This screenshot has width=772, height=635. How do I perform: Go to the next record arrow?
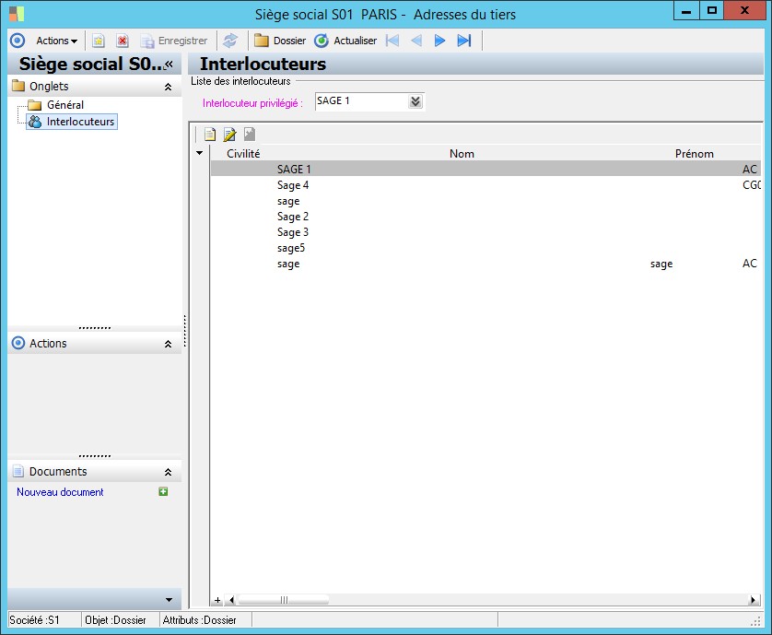[x=439, y=41]
